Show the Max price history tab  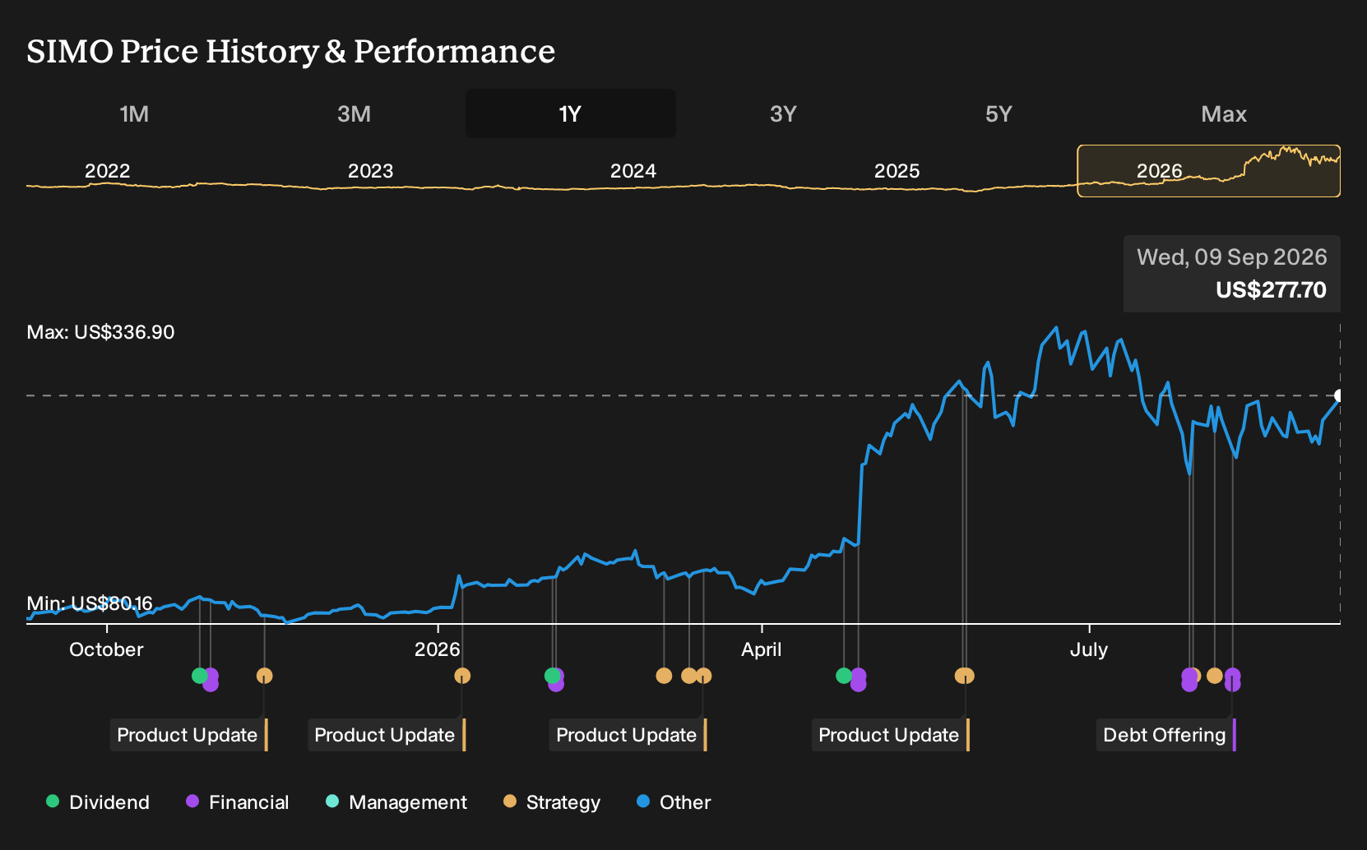click(1224, 113)
